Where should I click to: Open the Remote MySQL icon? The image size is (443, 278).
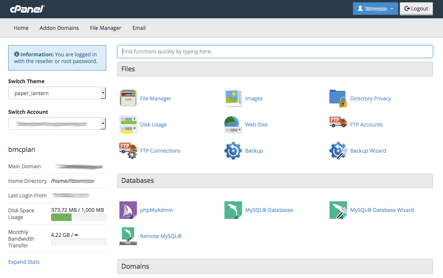(128, 236)
